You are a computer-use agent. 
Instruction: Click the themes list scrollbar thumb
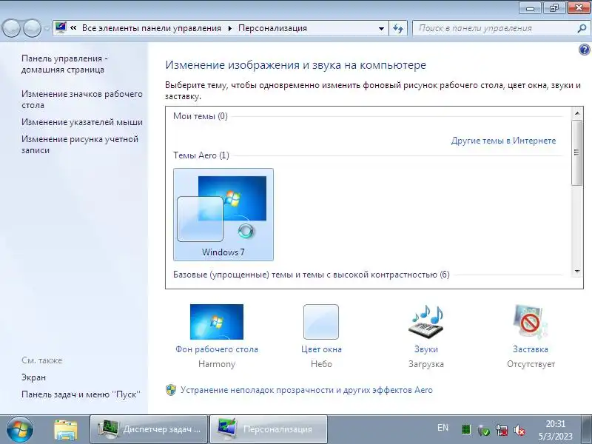(x=577, y=152)
